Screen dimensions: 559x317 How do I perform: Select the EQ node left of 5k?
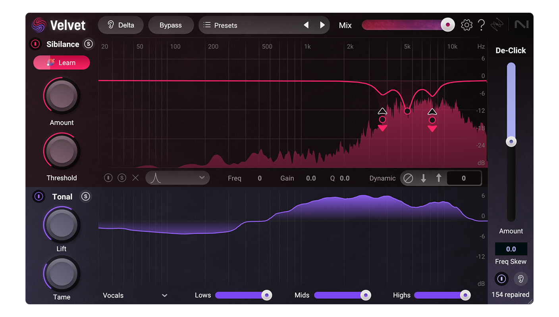[x=382, y=120]
